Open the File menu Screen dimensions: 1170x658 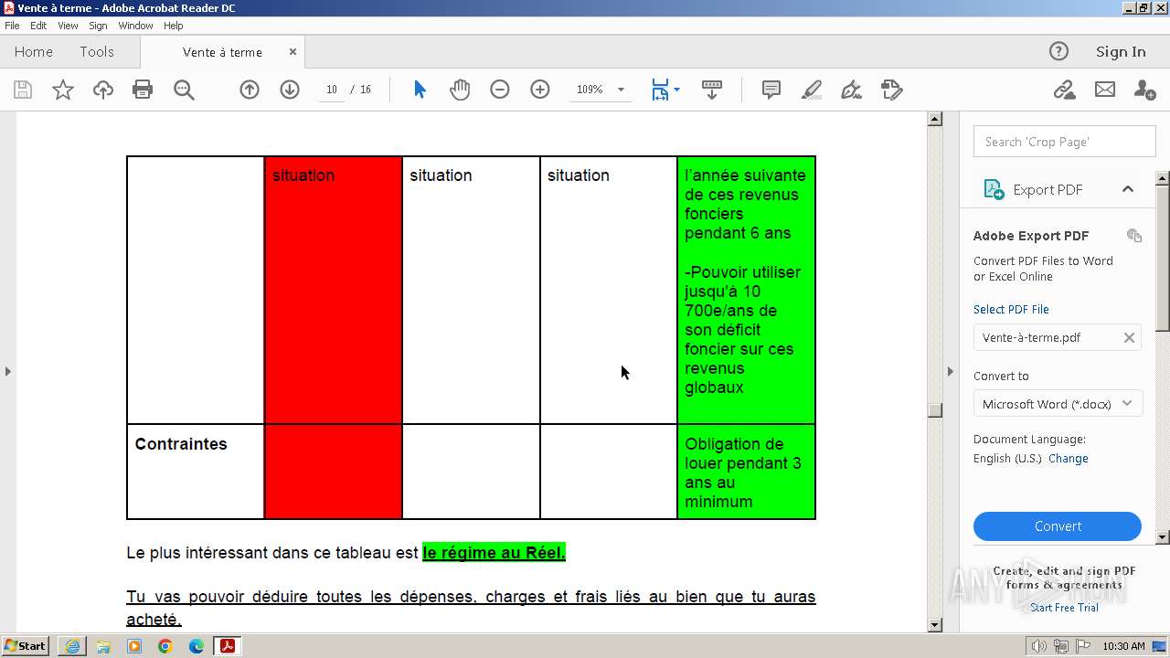click(12, 26)
